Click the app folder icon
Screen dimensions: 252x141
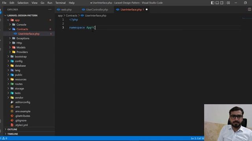[12, 20]
